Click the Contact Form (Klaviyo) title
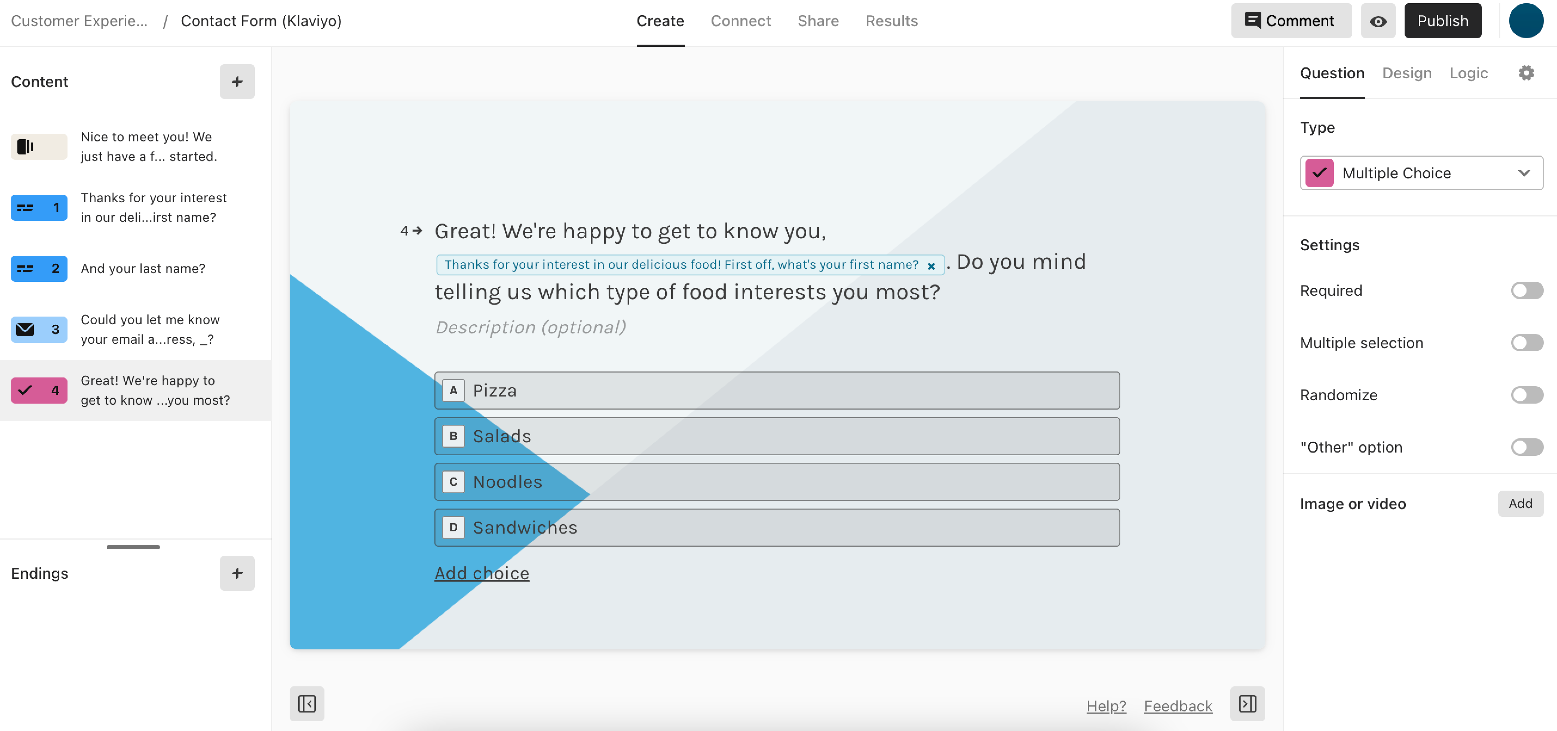This screenshot has width=1557, height=731. [261, 21]
